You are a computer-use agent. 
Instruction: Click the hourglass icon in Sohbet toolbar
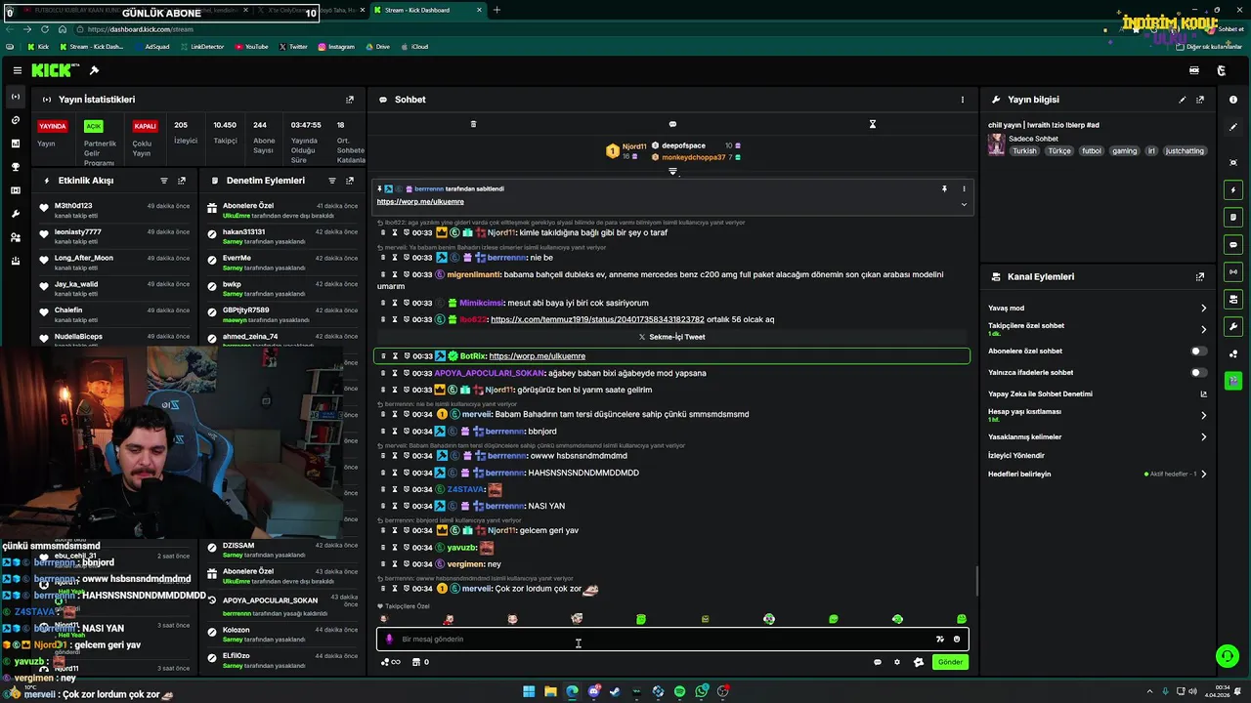click(x=873, y=124)
